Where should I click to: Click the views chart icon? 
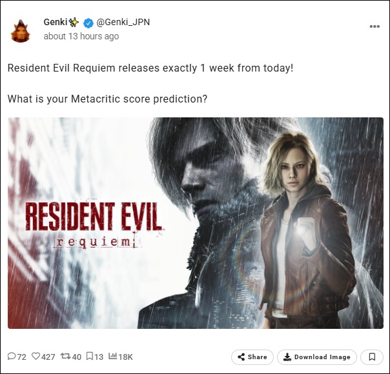112,356
